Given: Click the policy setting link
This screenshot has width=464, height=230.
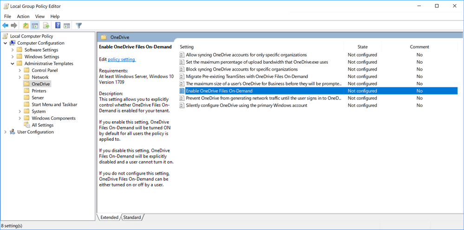Looking at the screenshot, I should (122, 59).
